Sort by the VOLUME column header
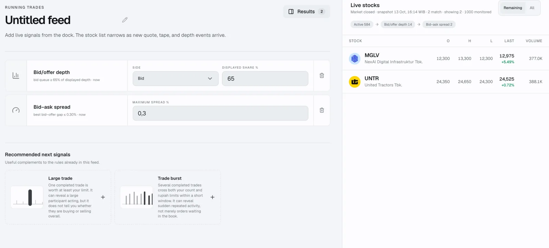Viewport: 549px width, 248px height. [534, 41]
